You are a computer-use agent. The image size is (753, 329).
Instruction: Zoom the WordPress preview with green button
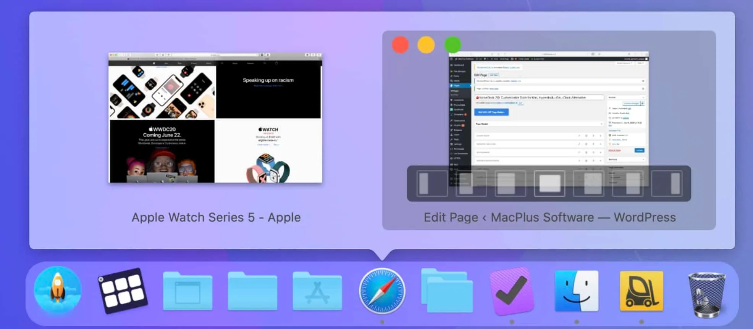(453, 45)
